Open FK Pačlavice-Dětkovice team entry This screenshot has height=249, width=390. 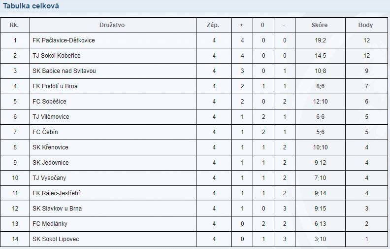(x=64, y=40)
